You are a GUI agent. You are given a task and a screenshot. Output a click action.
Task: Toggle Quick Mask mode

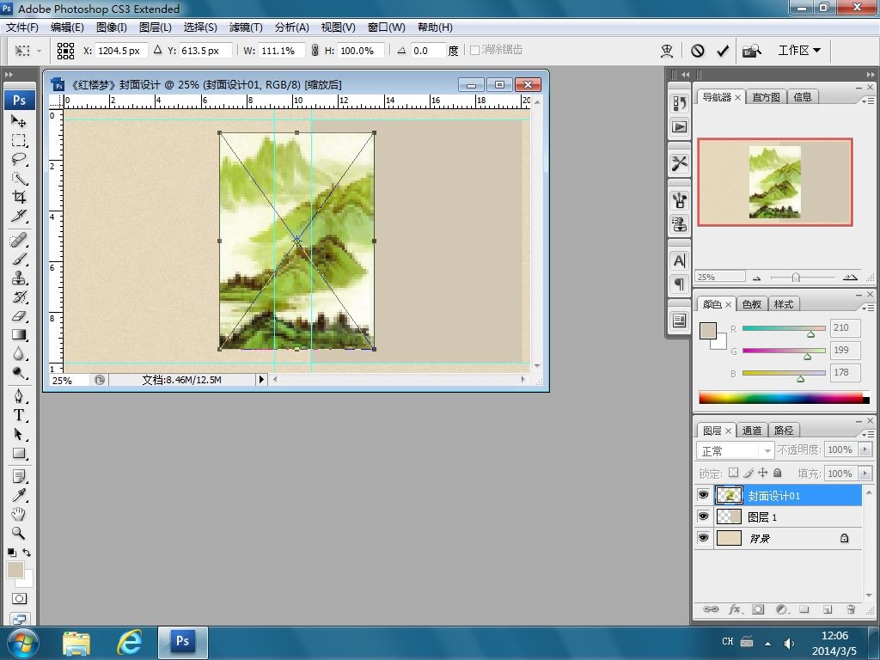point(19,598)
